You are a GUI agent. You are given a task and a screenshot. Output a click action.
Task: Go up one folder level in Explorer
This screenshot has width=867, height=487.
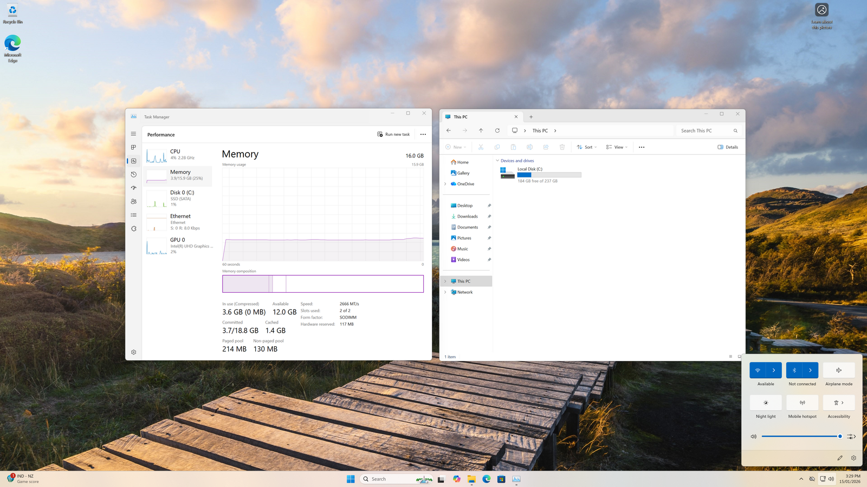[481, 130]
